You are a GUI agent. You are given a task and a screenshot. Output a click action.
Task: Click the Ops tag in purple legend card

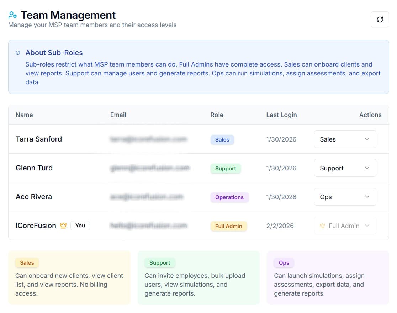pos(284,263)
